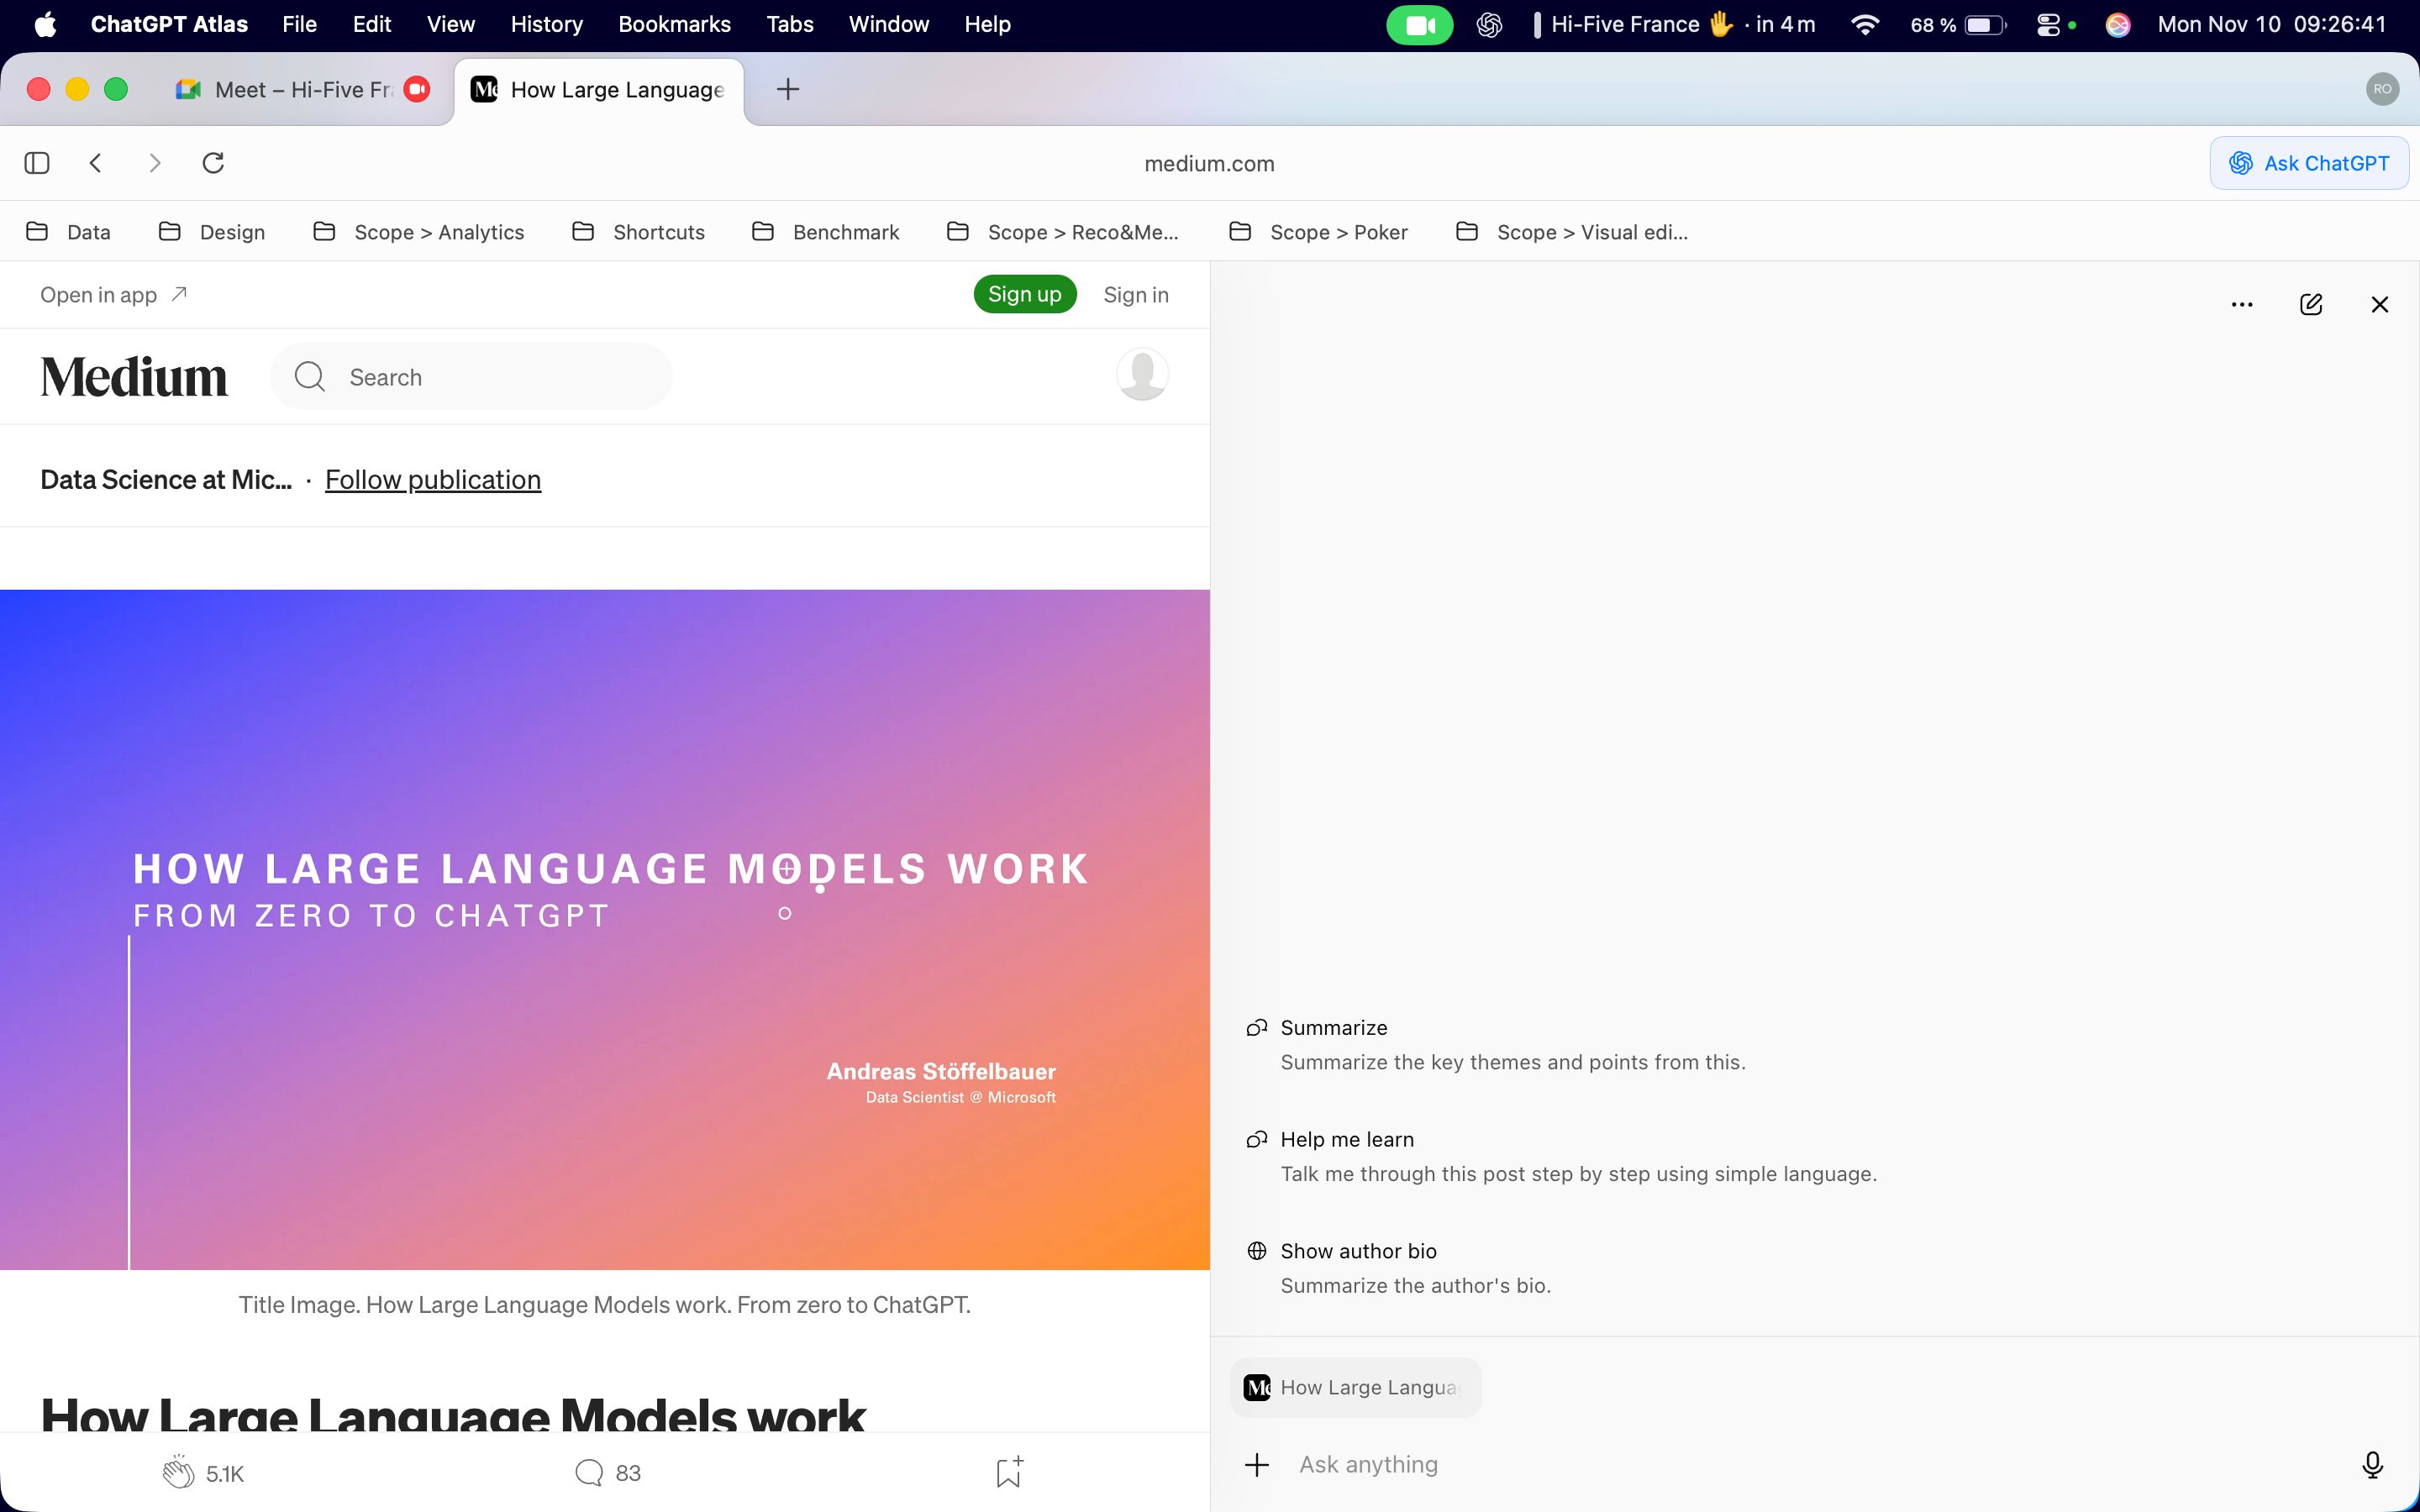Start a new chat with the compose icon
Screen dimensions: 2420x1512
click(x=2311, y=304)
